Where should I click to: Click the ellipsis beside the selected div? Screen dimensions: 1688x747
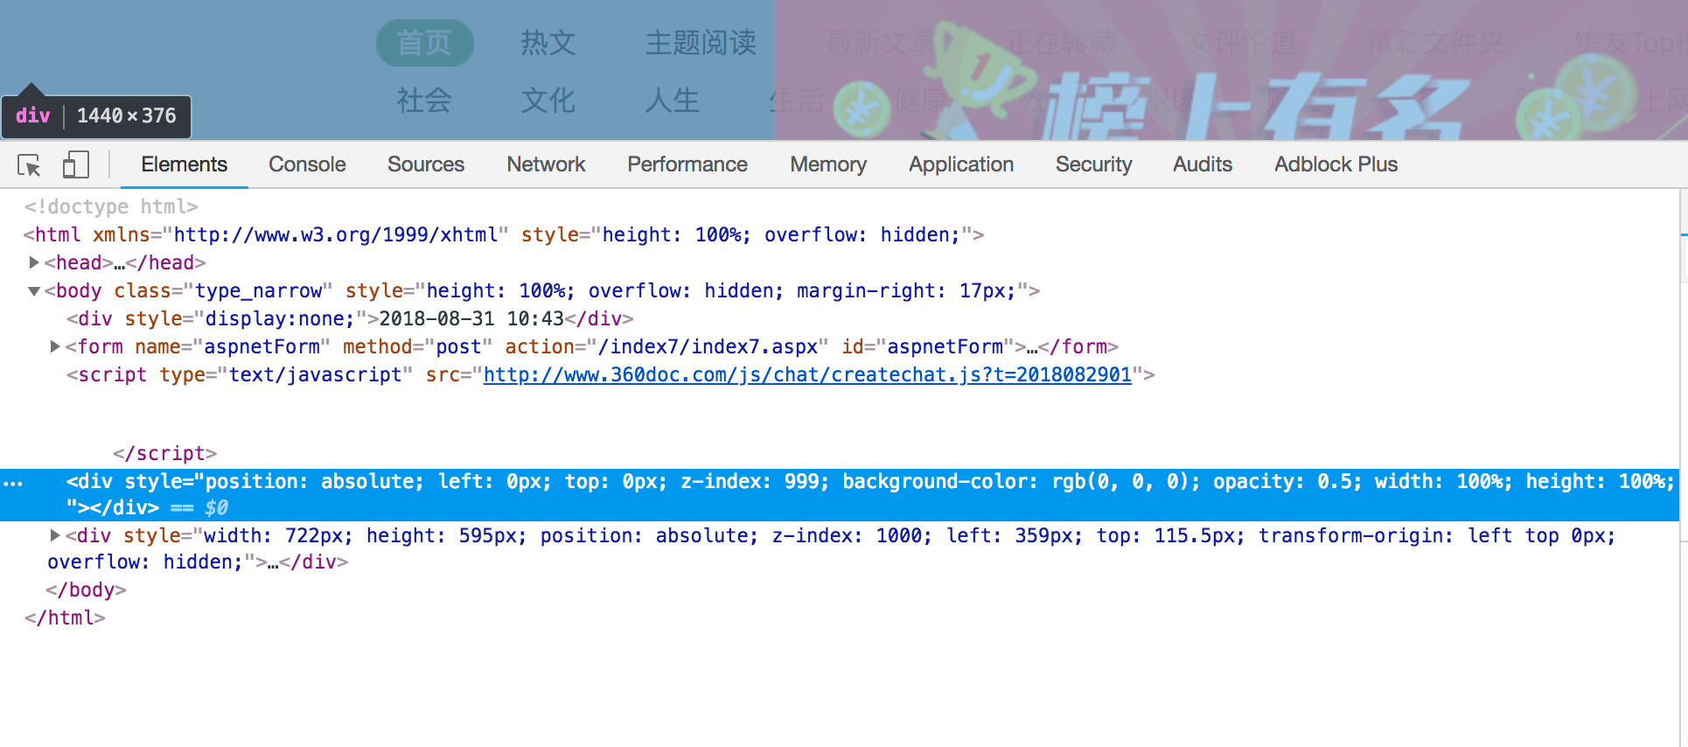13,482
